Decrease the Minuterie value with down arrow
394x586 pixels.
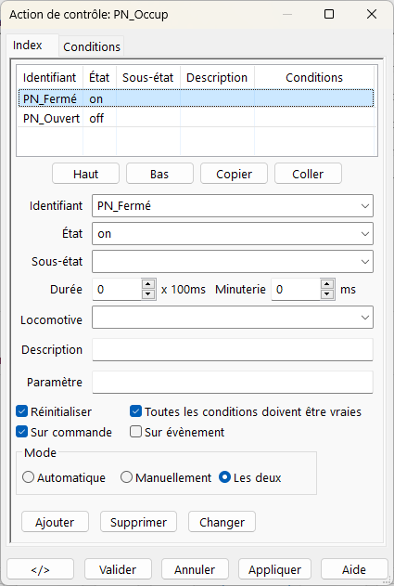[327, 294]
